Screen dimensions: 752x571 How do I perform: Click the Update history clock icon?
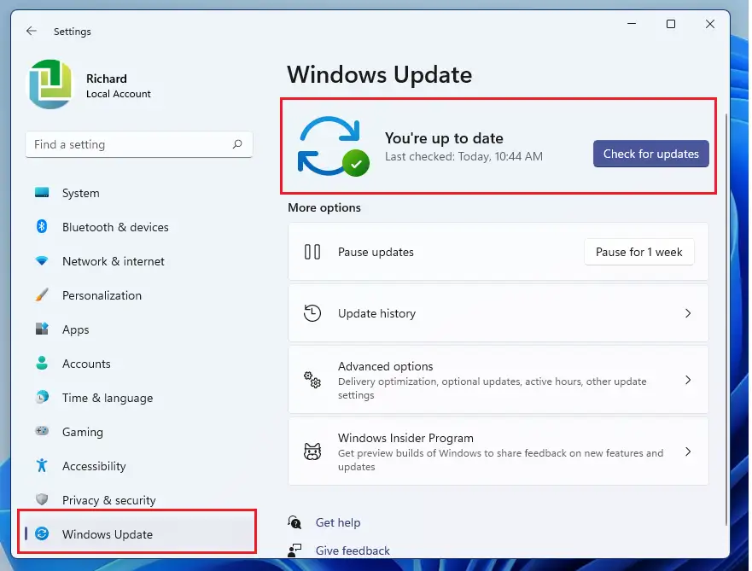[x=312, y=313]
